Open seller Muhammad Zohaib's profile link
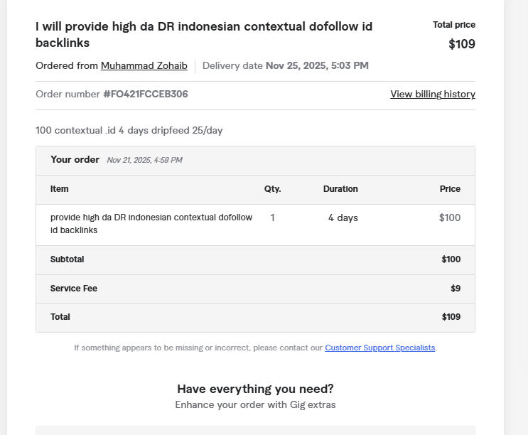The height and width of the screenshot is (435, 528). click(x=144, y=65)
